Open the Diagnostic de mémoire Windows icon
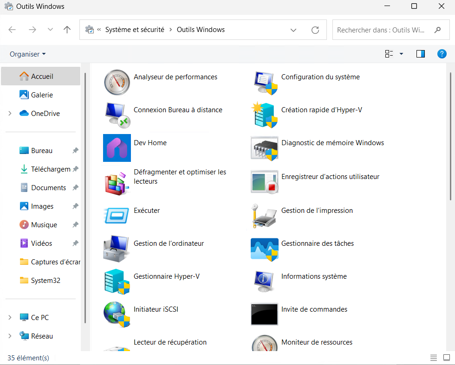This screenshot has height=365, width=455. (x=264, y=148)
